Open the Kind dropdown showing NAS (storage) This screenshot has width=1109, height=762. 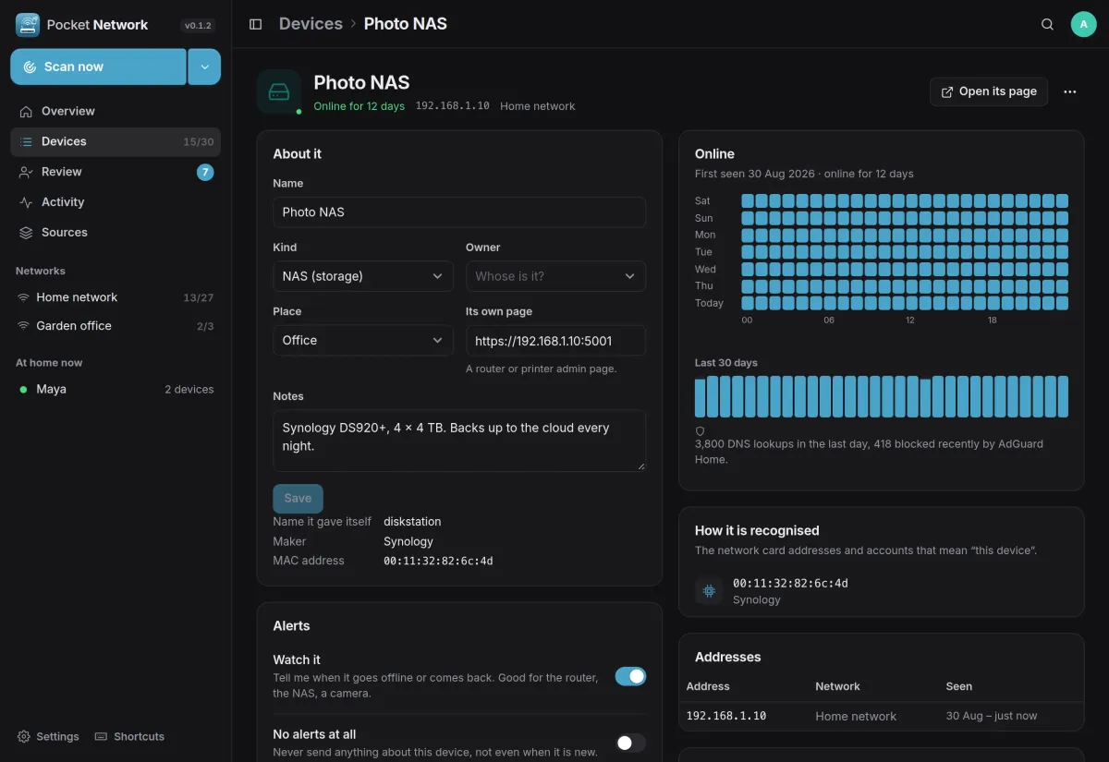[363, 276]
